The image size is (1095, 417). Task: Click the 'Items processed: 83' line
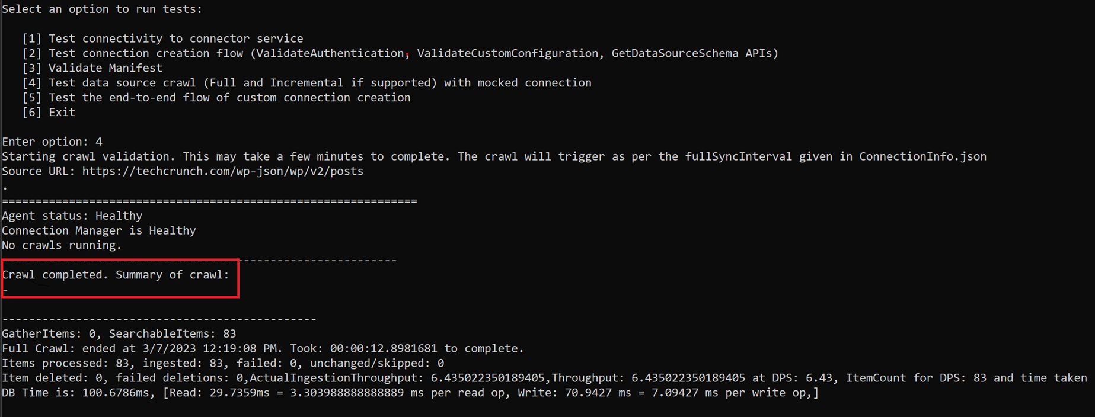click(223, 363)
